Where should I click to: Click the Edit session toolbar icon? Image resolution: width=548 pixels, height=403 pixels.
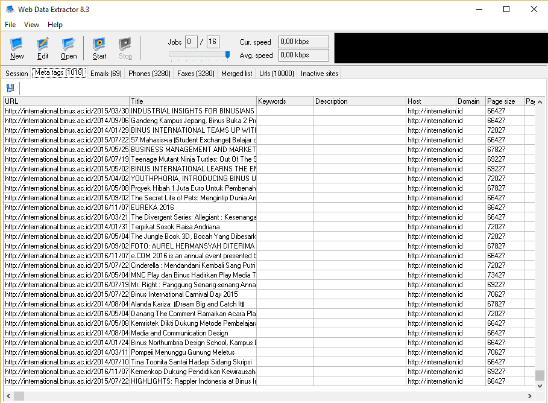point(43,48)
